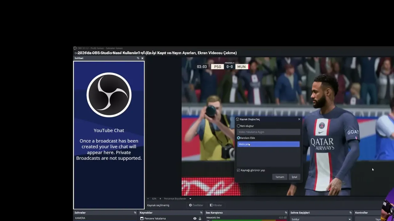Image resolution: width=394 pixels, height=221 pixels.
Task: Toggle visibility of 'Pencere Yakalama' source
Action: pos(195,219)
